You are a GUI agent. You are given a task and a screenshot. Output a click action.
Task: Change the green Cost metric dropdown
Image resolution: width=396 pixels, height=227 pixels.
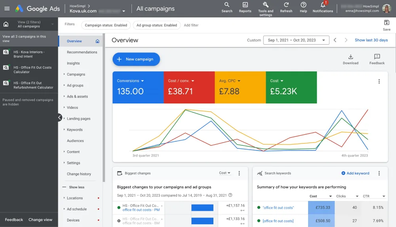(x=277, y=81)
